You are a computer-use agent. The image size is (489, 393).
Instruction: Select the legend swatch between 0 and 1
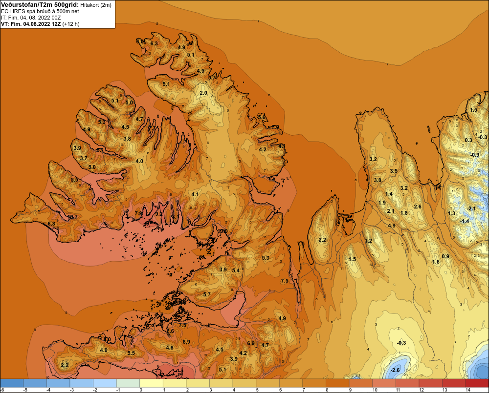(152, 383)
